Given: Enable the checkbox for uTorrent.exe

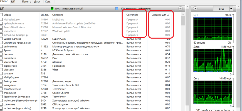Looking at the screenshot, I should 1,62.
